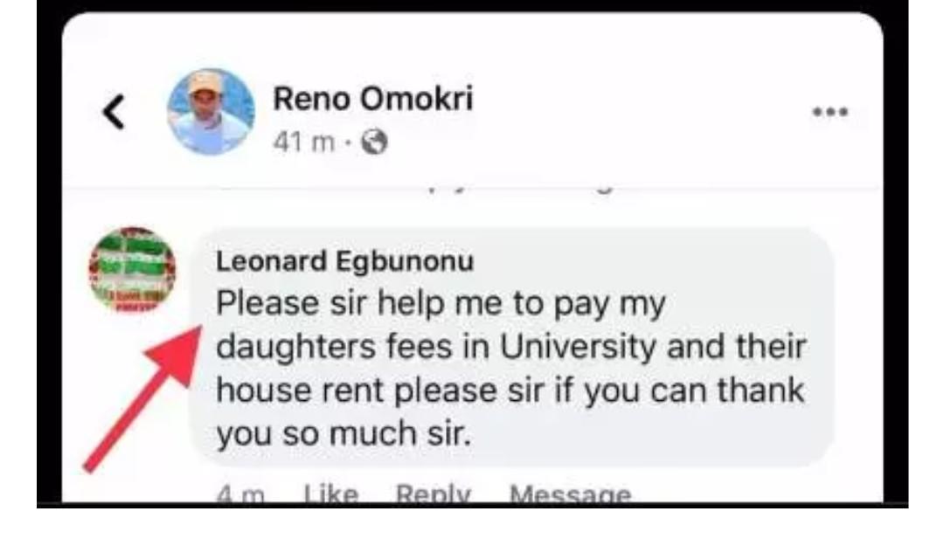Open Reno Omokri's profile picture
Viewport: 944px width, 539px height.
click(211, 111)
